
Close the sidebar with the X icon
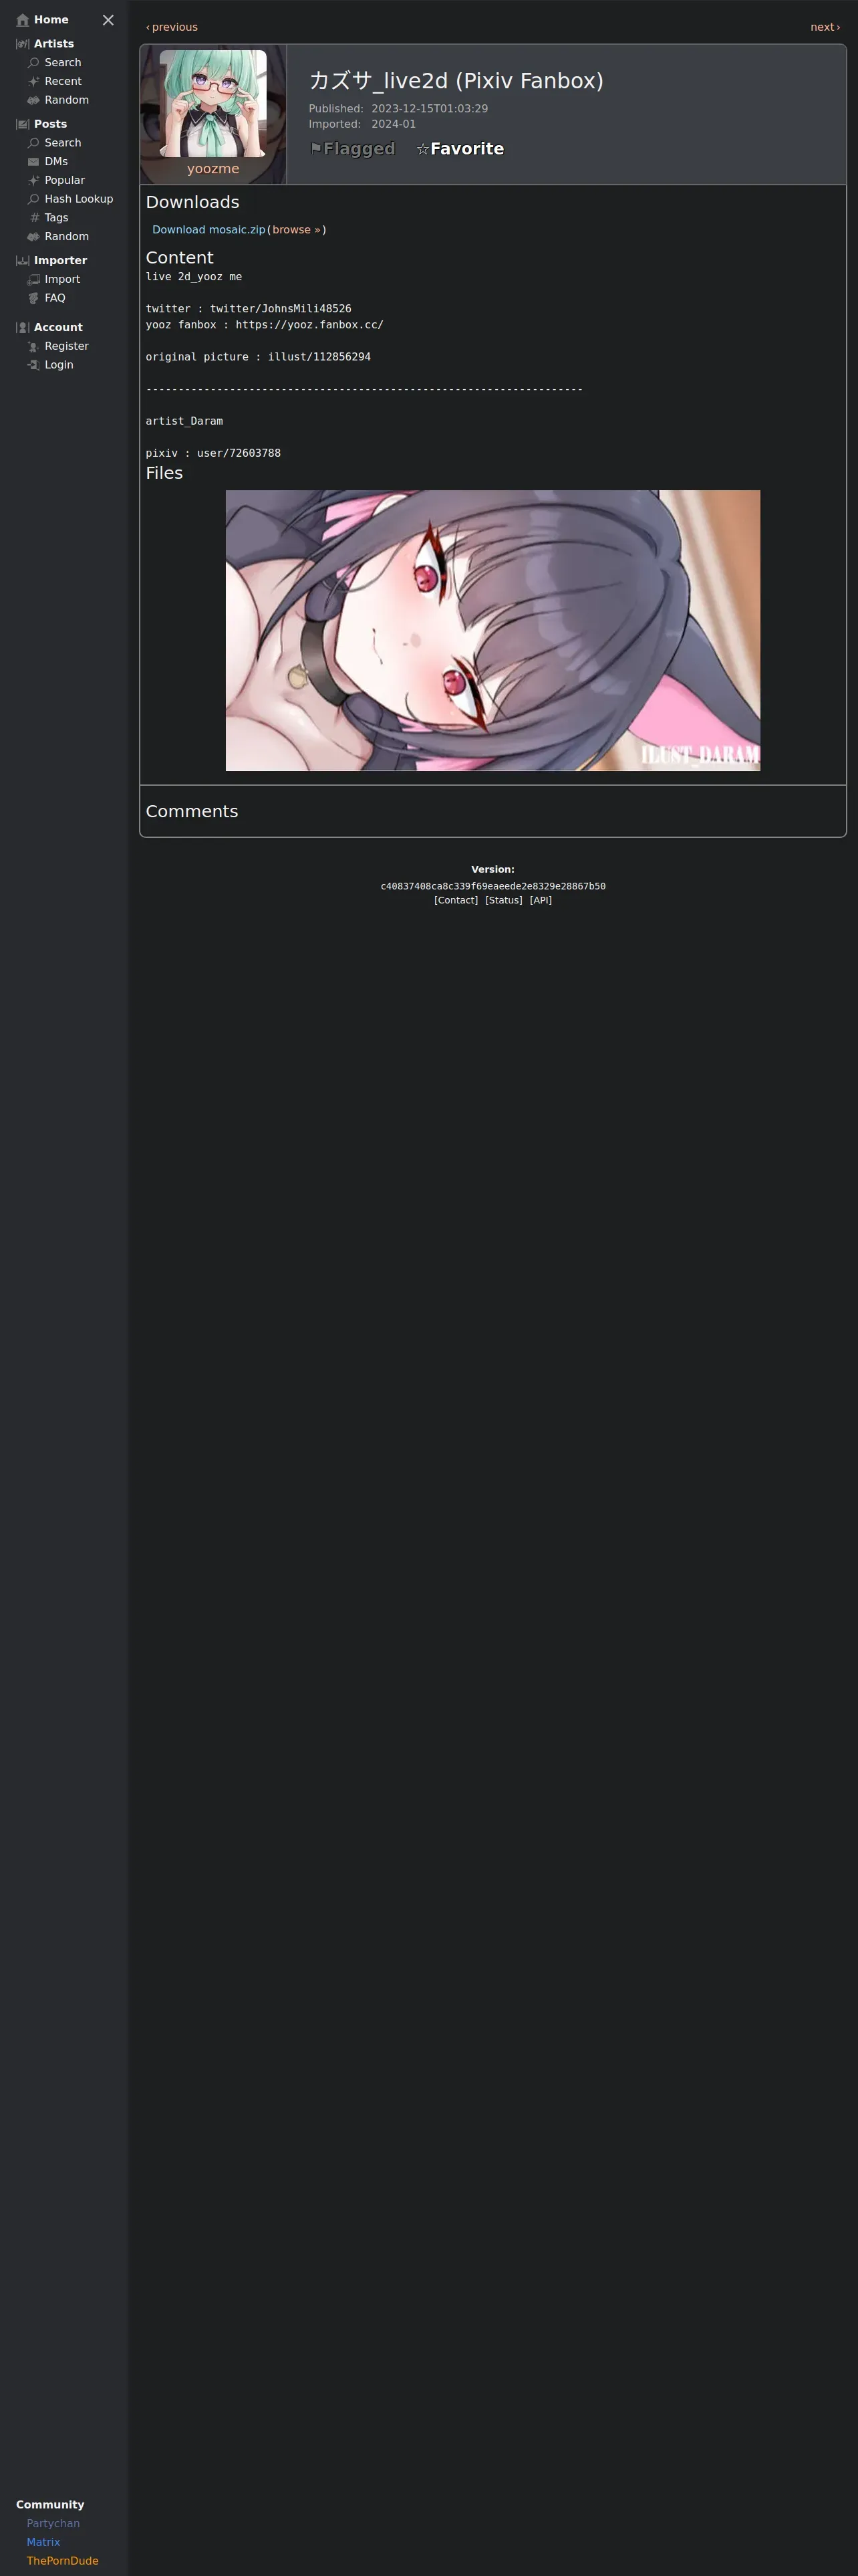pyautogui.click(x=108, y=20)
